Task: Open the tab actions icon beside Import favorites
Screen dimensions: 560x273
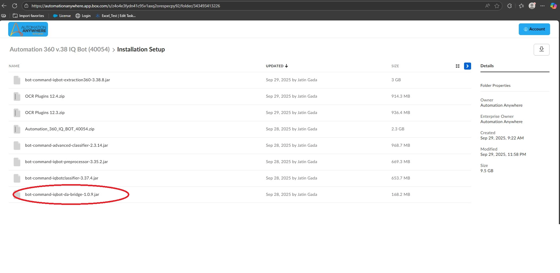Action: point(4,16)
